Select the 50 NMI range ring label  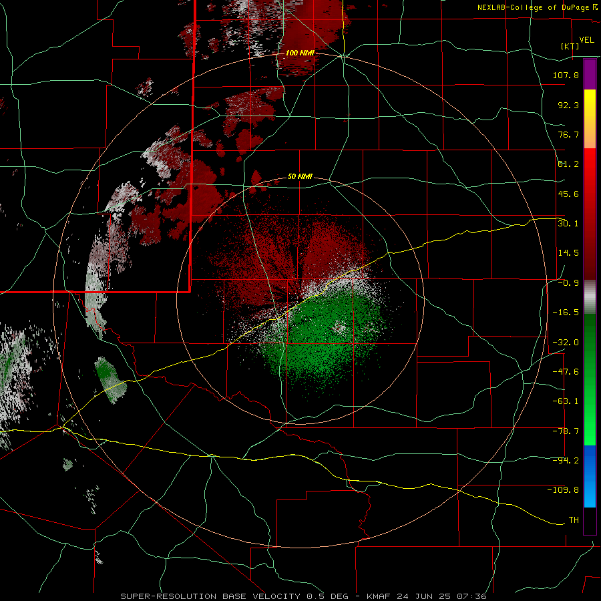[300, 177]
